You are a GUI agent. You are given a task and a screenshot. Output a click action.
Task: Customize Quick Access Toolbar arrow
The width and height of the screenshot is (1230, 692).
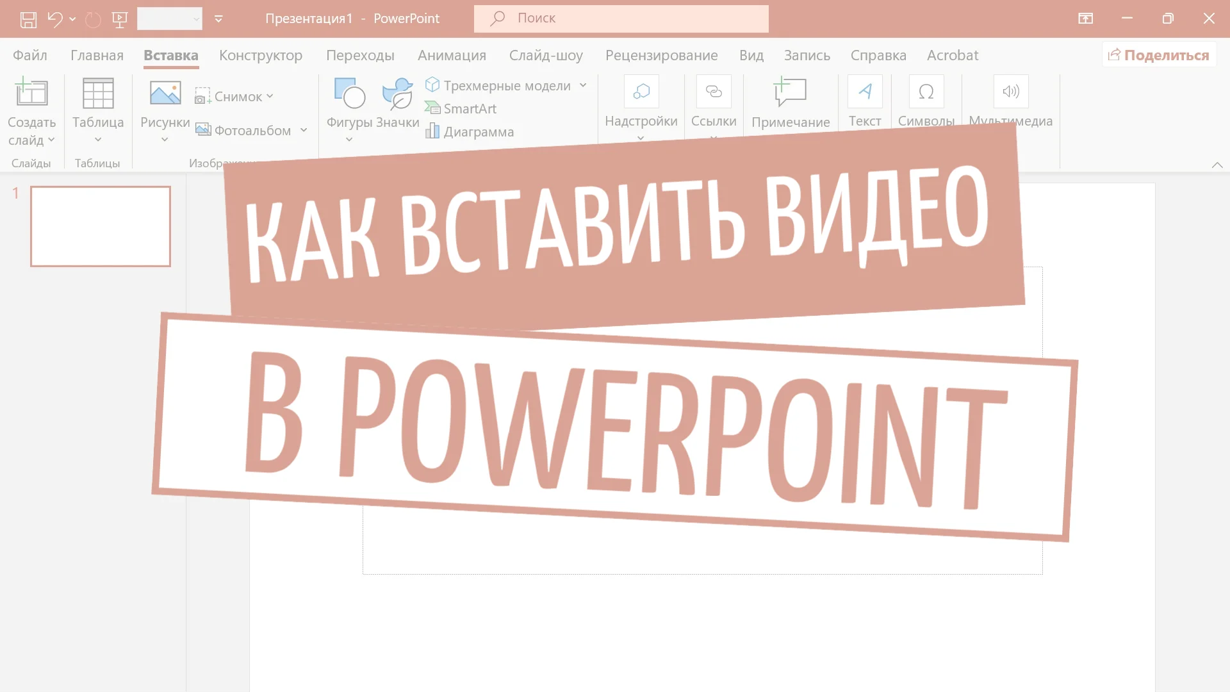tap(218, 19)
